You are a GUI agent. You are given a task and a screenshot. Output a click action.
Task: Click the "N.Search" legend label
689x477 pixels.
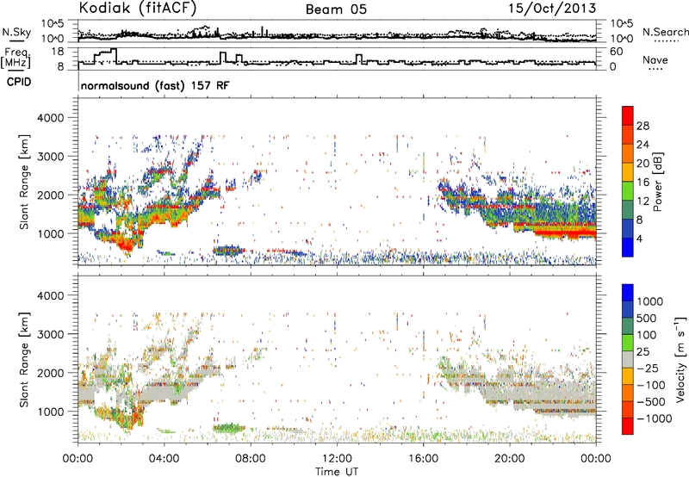coord(665,32)
